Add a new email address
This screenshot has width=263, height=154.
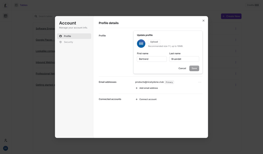[x=147, y=88]
